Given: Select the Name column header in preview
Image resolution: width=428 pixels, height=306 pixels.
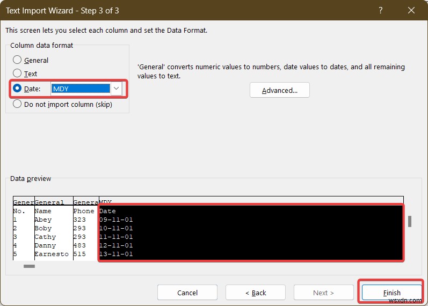Looking at the screenshot, I should 43,212.
